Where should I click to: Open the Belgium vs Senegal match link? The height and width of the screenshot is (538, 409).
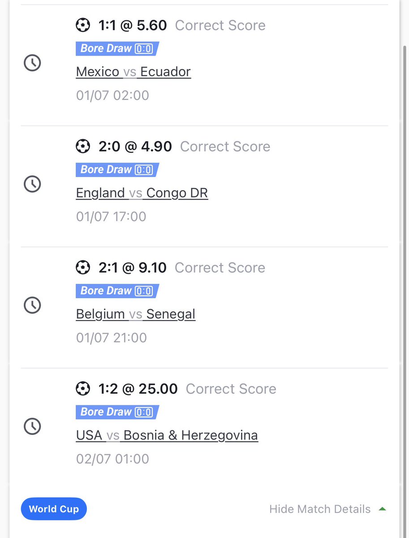(x=136, y=314)
